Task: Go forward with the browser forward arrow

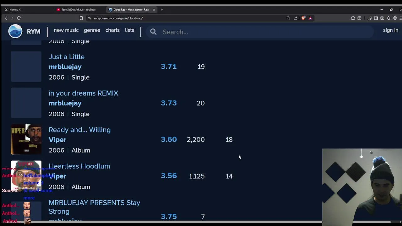Action: [12, 18]
